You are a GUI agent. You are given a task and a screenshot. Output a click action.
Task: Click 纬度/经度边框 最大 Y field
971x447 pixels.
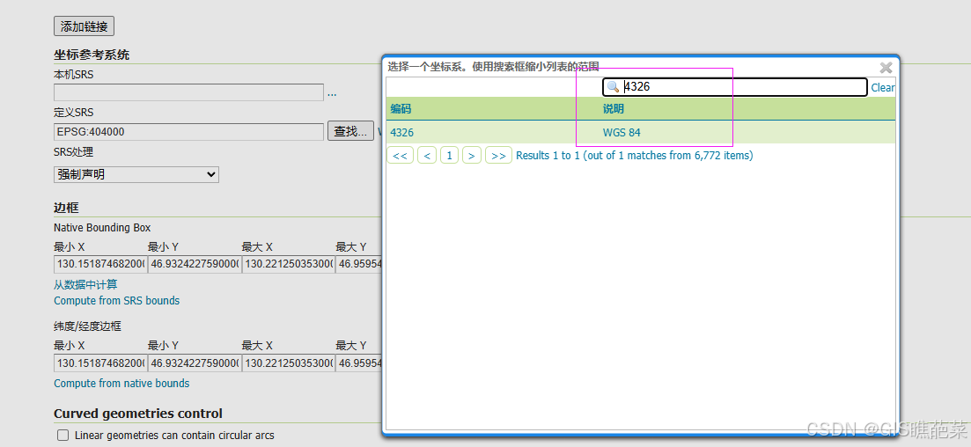(359, 363)
